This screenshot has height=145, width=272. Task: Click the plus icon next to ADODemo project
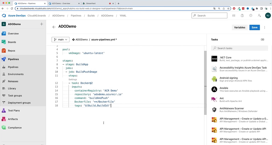point(41,24)
